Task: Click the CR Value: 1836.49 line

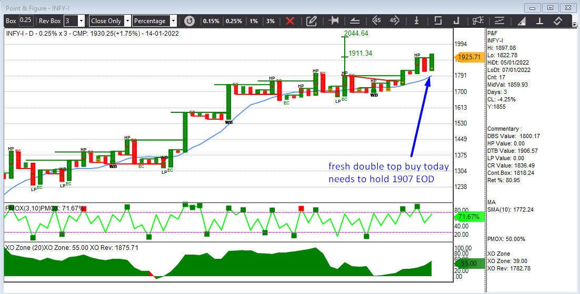Action: pos(511,165)
